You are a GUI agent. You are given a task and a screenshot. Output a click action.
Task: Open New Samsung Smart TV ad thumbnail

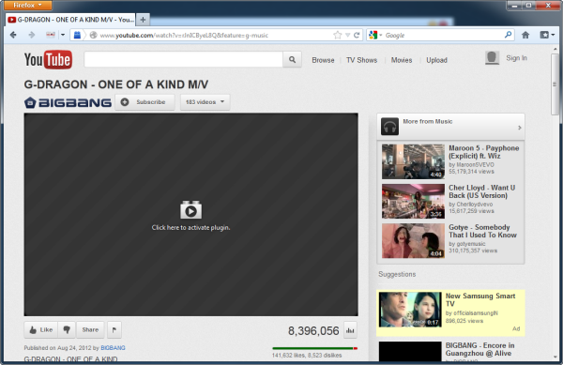pos(410,310)
